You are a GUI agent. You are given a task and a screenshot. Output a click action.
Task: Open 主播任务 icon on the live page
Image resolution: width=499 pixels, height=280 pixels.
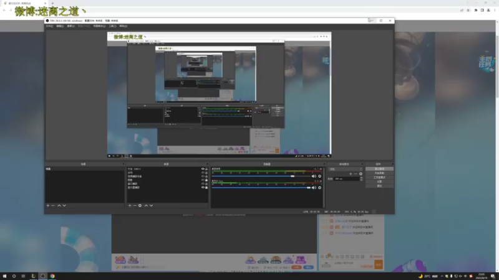[487, 63]
